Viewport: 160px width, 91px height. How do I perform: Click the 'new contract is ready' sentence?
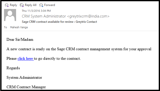pos(79,49)
